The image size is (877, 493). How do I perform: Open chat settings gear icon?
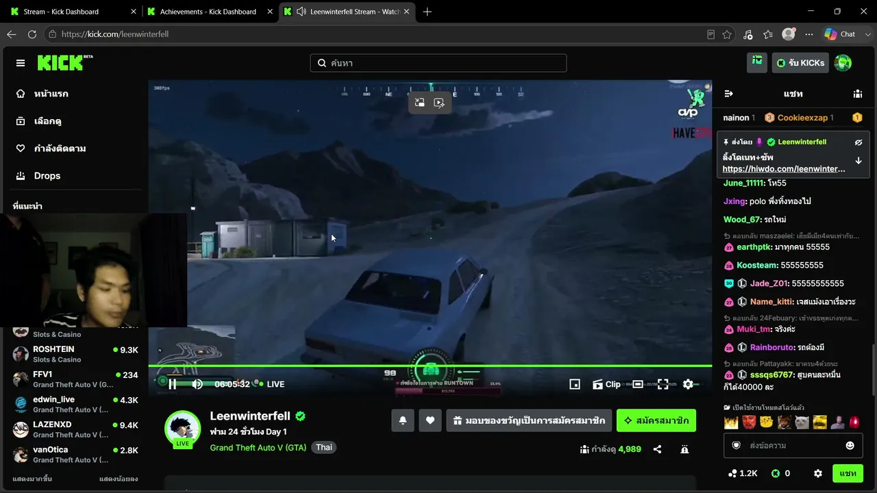818,473
